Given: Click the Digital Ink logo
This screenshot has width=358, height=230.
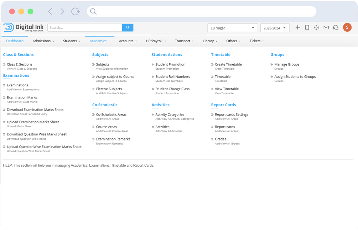Looking at the screenshot, I should point(24,27).
